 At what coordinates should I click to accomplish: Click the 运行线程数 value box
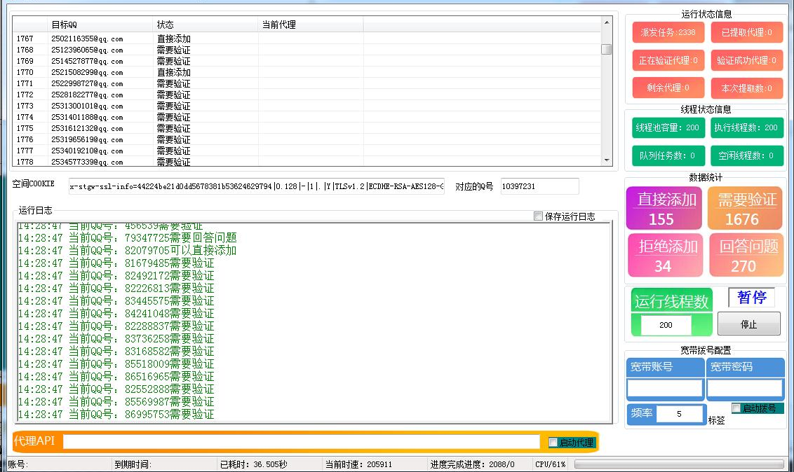(x=666, y=325)
